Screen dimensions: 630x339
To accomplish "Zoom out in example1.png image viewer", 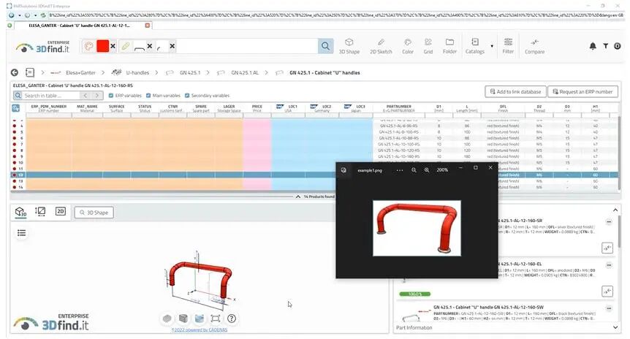I will tap(414, 170).
